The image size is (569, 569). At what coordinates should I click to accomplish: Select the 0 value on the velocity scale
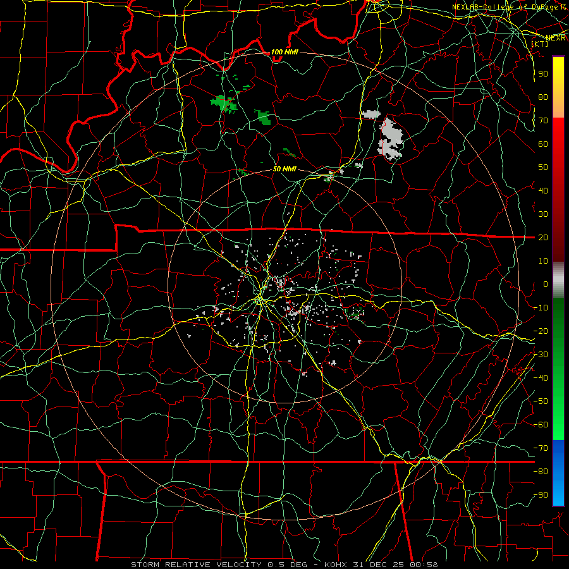pos(546,284)
